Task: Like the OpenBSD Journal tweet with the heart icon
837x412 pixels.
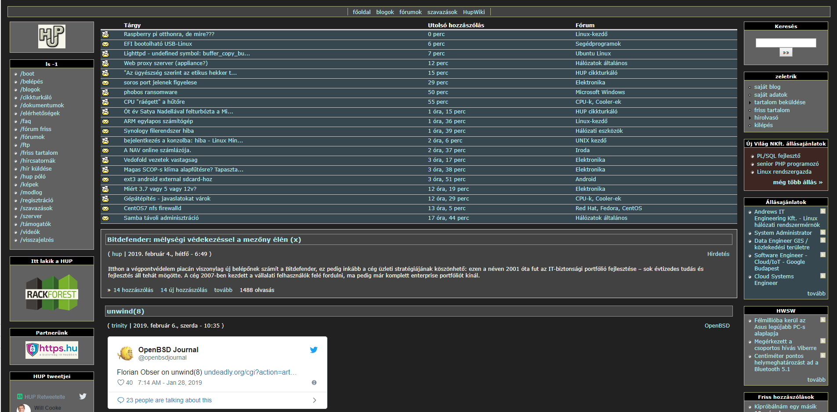Action: coord(121,383)
